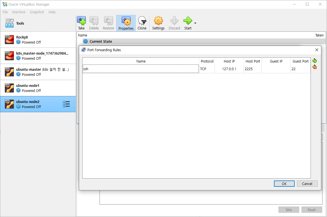327x217 pixels.
Task: Select the ubuntu-node2 virtual machine
Action: [38, 104]
